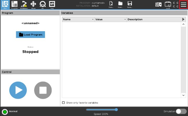Click the Load Program button
188x116 pixels.
coord(31,35)
